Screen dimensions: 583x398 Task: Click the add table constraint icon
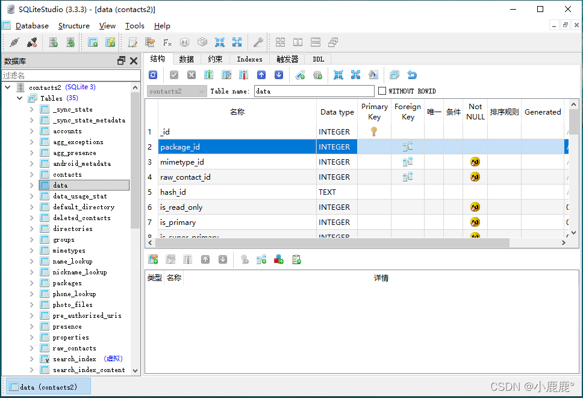pos(153,259)
